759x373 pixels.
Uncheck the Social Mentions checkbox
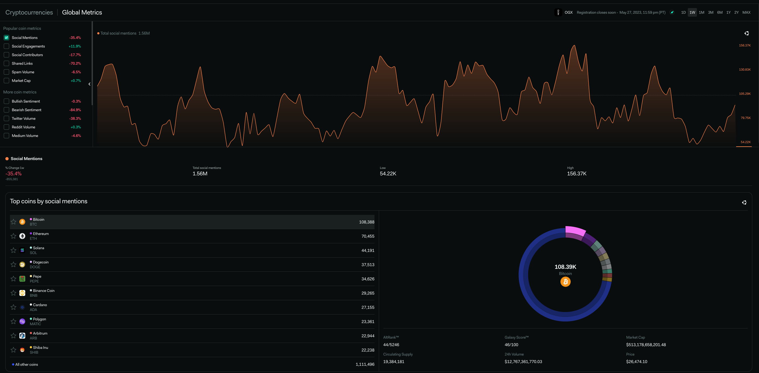(6, 38)
